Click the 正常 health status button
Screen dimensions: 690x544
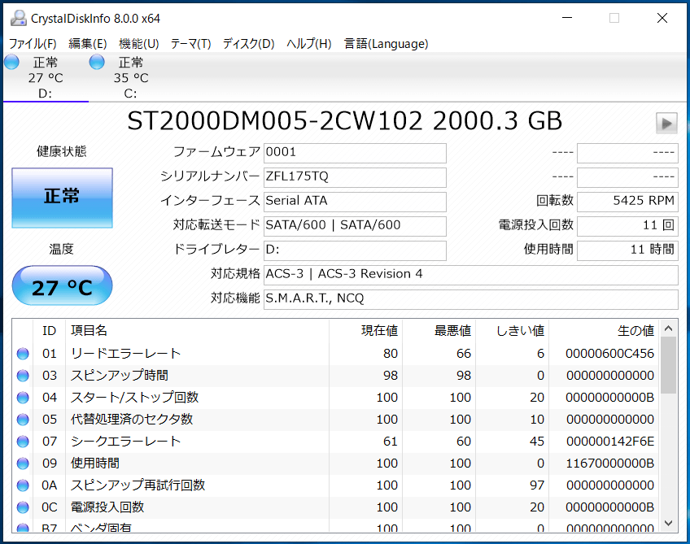coord(62,198)
